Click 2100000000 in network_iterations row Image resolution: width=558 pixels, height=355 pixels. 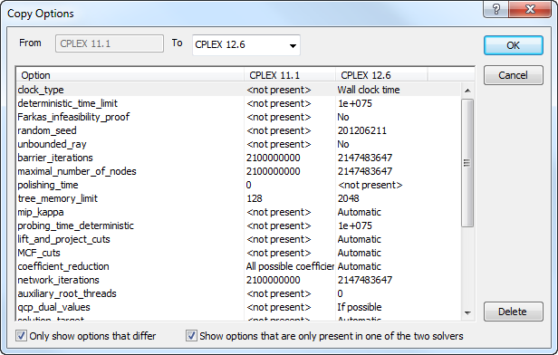(x=273, y=280)
